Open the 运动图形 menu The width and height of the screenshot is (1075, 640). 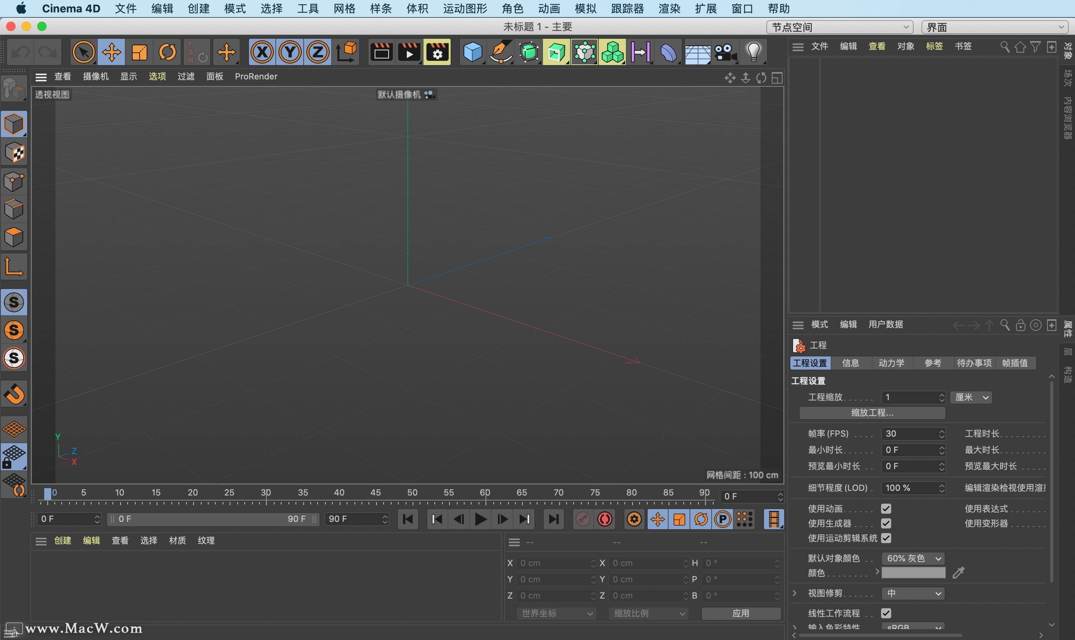[465, 9]
